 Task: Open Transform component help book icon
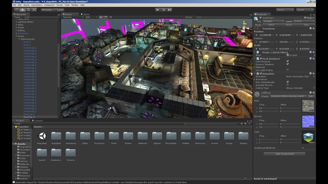click(311, 29)
